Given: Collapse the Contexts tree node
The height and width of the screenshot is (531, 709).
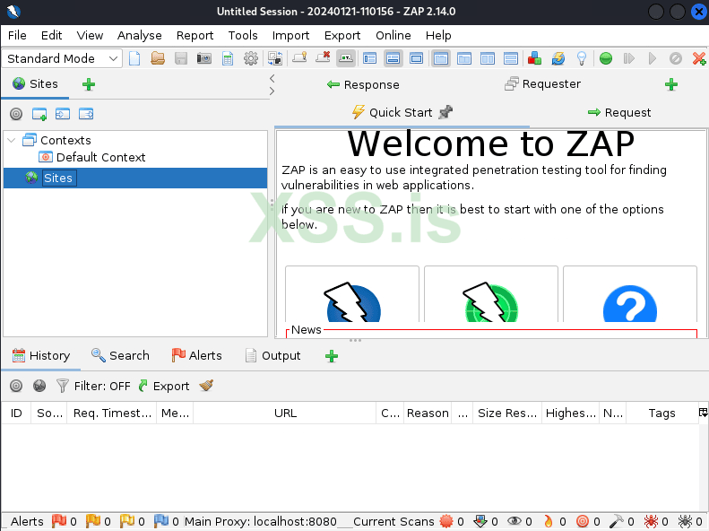Looking at the screenshot, I should tap(12, 140).
